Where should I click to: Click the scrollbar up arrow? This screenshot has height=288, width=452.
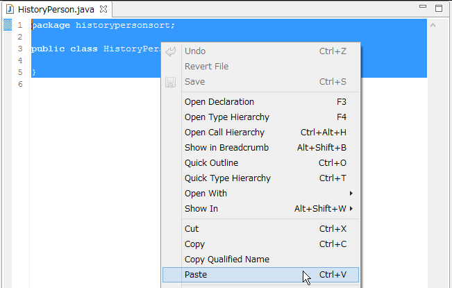433,26
